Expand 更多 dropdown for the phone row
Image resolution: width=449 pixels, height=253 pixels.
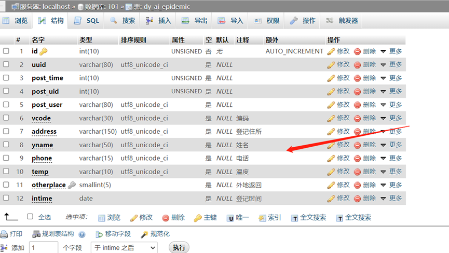click(391, 158)
